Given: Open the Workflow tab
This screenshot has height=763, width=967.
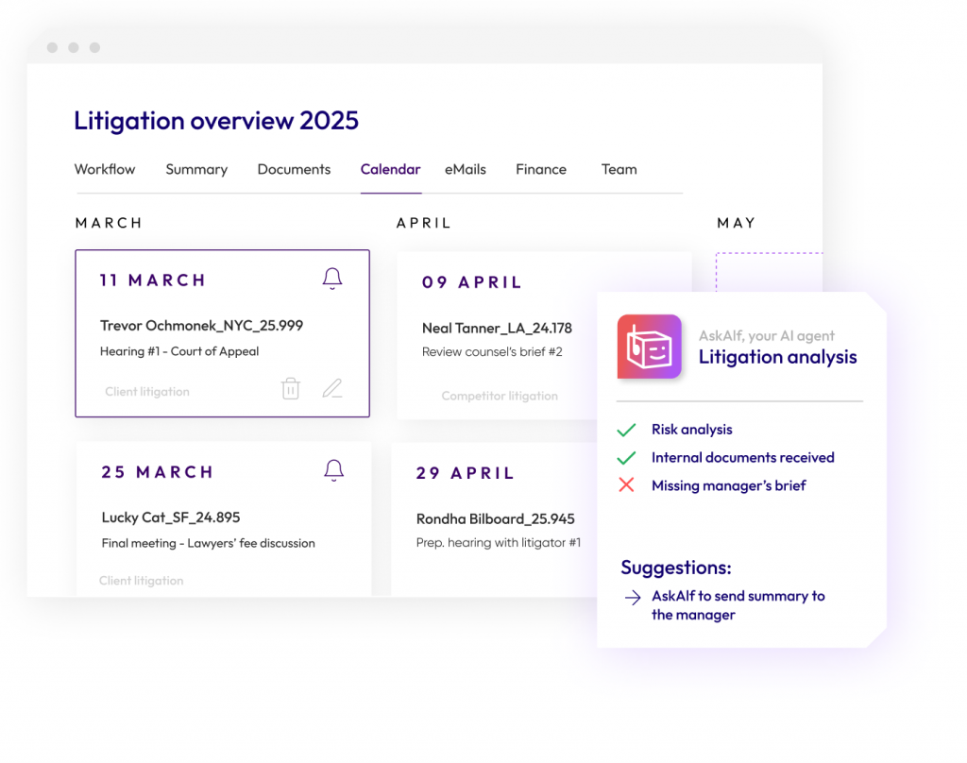Looking at the screenshot, I should click(x=105, y=169).
